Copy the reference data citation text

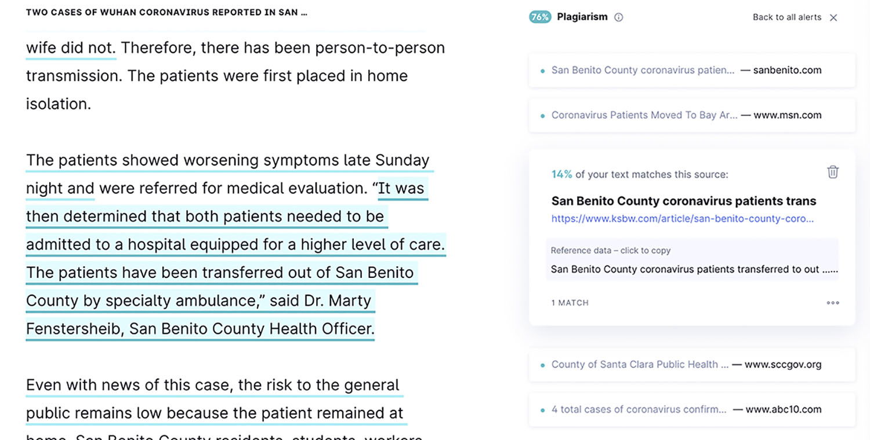click(692, 259)
